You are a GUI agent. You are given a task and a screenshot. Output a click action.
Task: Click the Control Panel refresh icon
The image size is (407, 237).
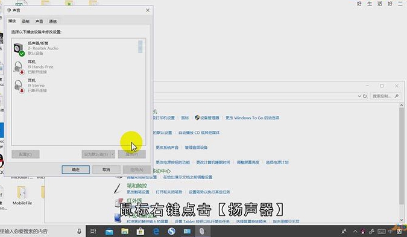point(365,96)
